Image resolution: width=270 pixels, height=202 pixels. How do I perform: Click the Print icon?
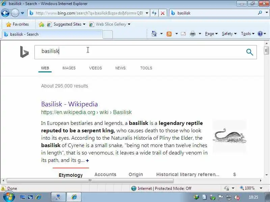click(193, 34)
